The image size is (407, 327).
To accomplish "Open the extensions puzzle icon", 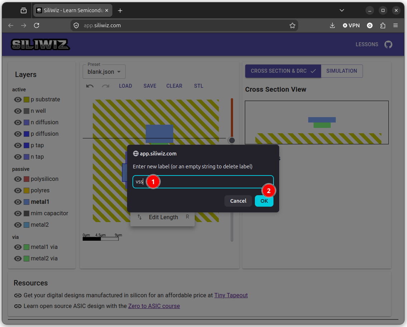I will click(x=383, y=25).
